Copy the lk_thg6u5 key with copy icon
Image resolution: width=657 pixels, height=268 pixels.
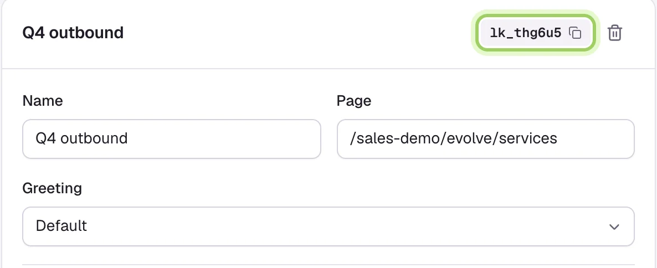[576, 33]
